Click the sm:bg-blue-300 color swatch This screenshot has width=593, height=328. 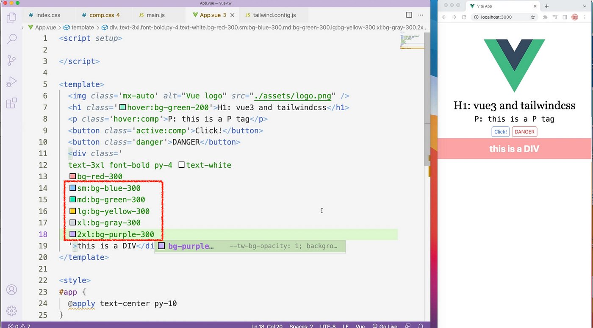click(72, 188)
